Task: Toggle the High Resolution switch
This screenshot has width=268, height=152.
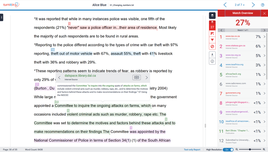Action: click(x=228, y=150)
